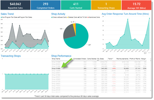Screen dimensions: 154x100
Task: Select the Shop 35657 row
Action: click(99, 73)
